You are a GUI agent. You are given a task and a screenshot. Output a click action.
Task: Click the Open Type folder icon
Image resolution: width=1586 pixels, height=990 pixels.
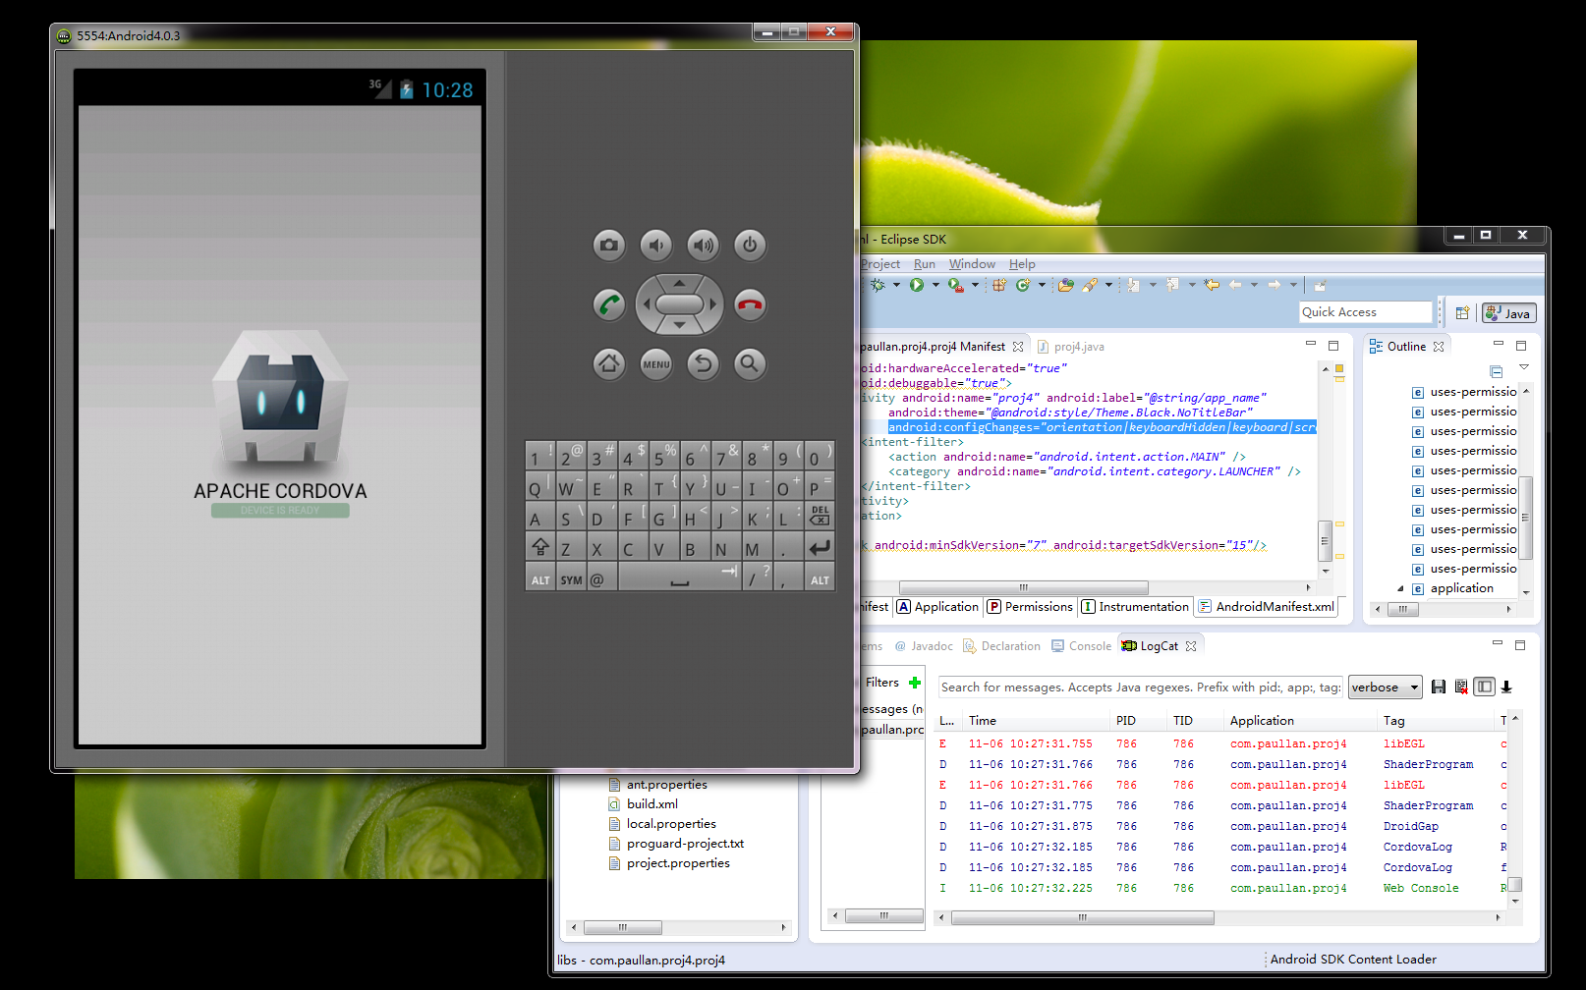[1066, 285]
